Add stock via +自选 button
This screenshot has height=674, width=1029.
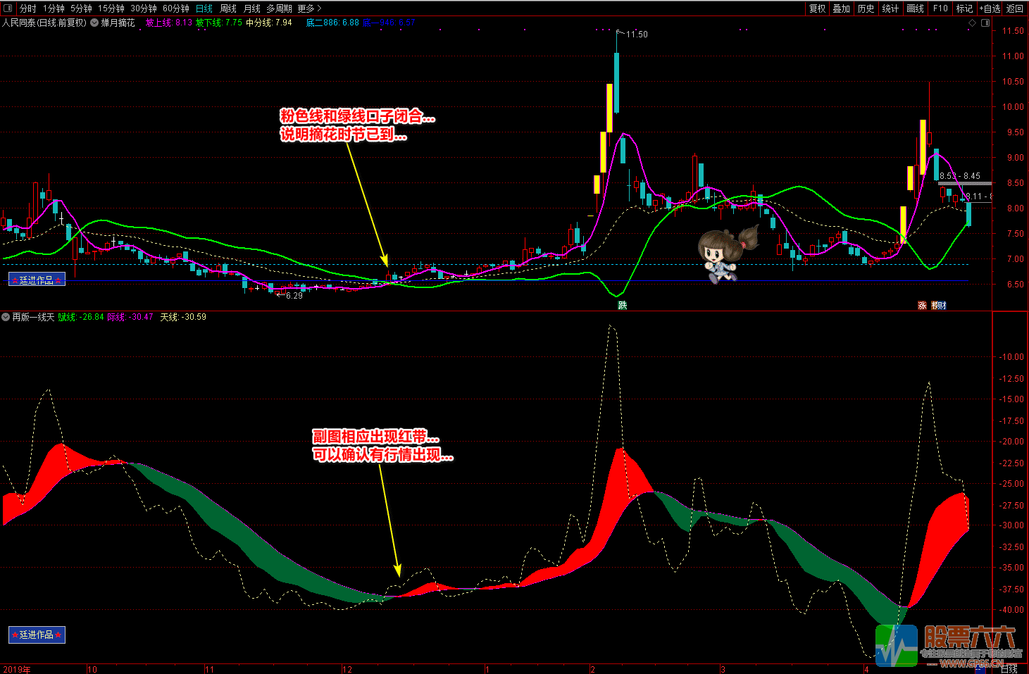point(990,8)
